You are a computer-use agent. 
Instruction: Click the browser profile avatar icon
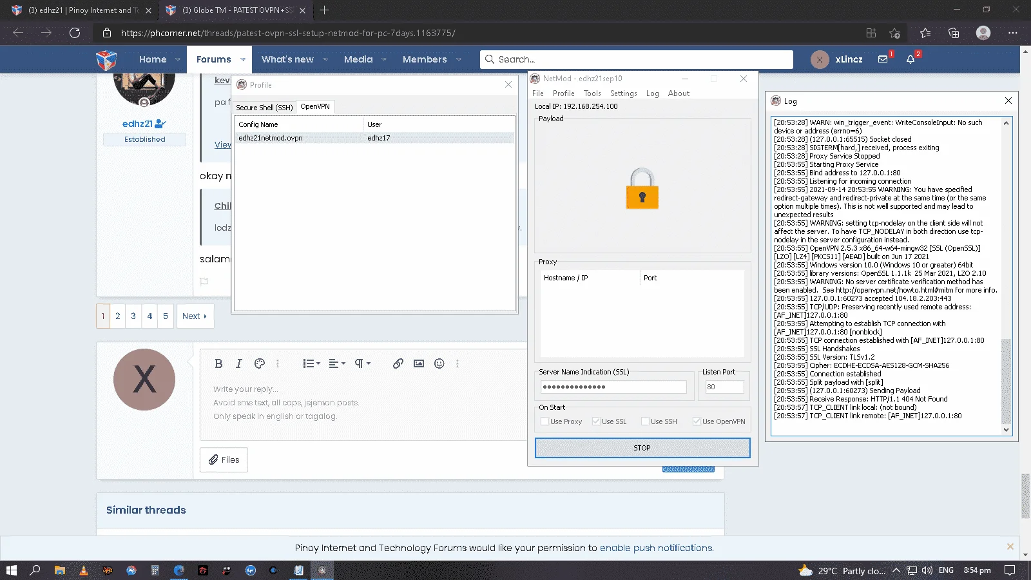tap(983, 33)
